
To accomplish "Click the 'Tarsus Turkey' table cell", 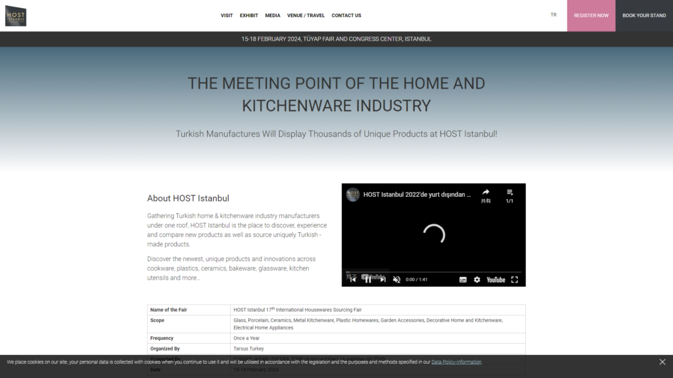I will point(378,348).
